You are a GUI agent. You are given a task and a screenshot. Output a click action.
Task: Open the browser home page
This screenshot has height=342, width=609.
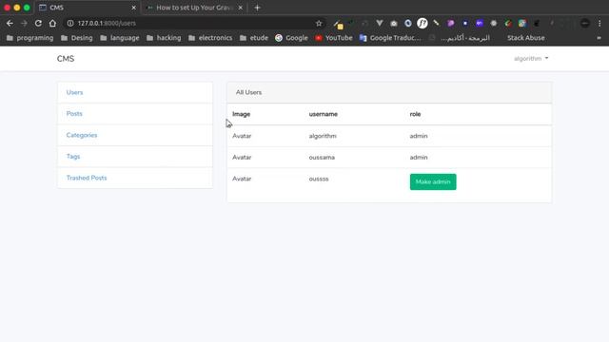52,23
